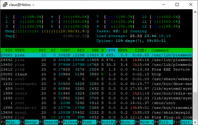Viewport: 198px width, 125px height.
Task: Select process row PID 659
Action: (x=96, y=89)
